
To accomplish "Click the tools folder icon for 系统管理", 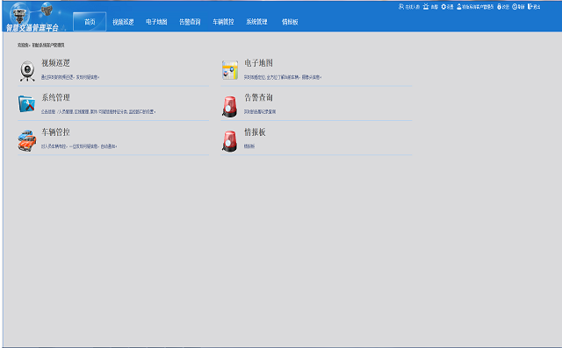I will click(27, 103).
